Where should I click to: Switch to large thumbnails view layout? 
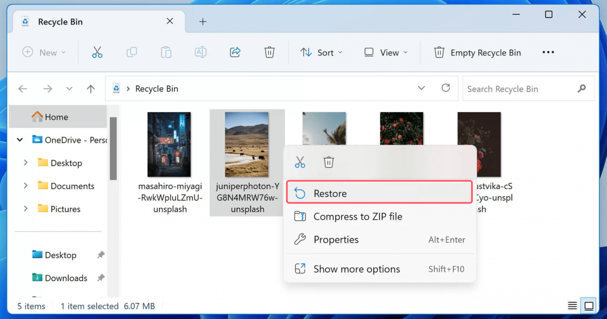(589, 305)
